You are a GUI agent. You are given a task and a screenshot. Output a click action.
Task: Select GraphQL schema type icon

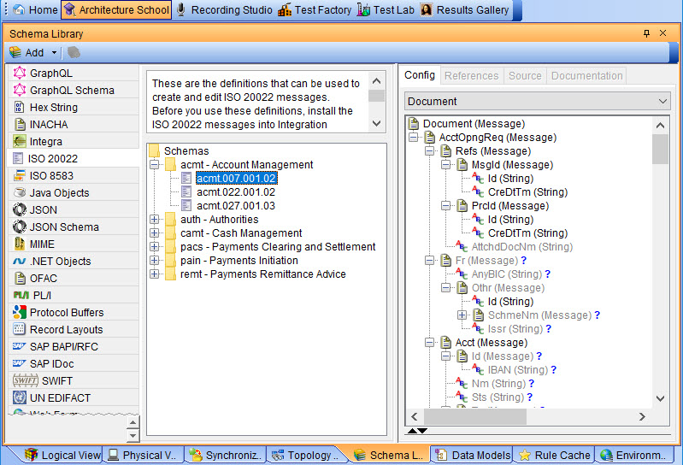coord(19,73)
